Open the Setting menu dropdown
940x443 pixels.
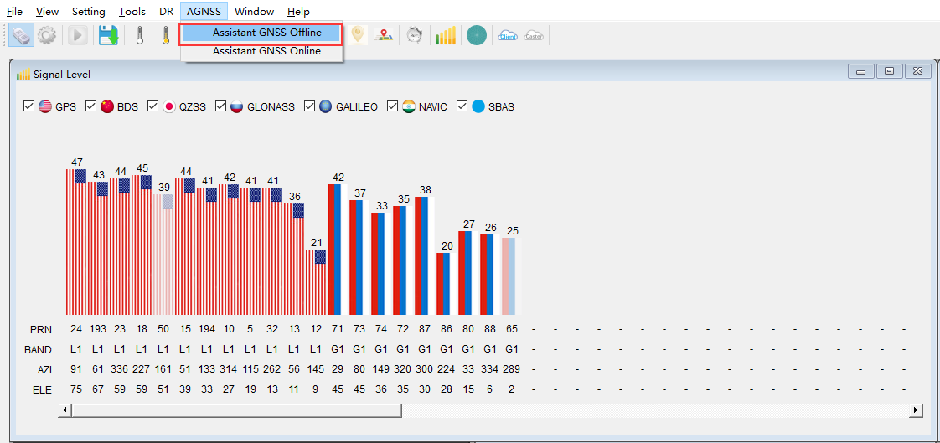[x=88, y=12]
